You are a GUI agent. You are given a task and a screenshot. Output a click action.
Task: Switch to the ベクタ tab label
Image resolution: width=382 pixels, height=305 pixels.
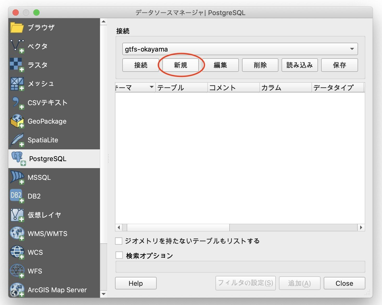point(38,46)
